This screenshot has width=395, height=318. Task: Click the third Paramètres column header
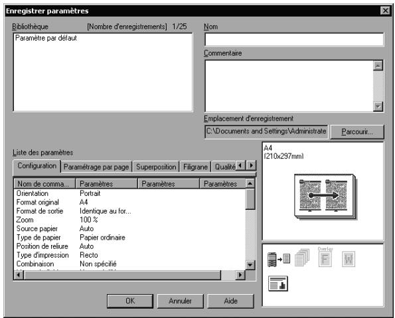pos(222,184)
